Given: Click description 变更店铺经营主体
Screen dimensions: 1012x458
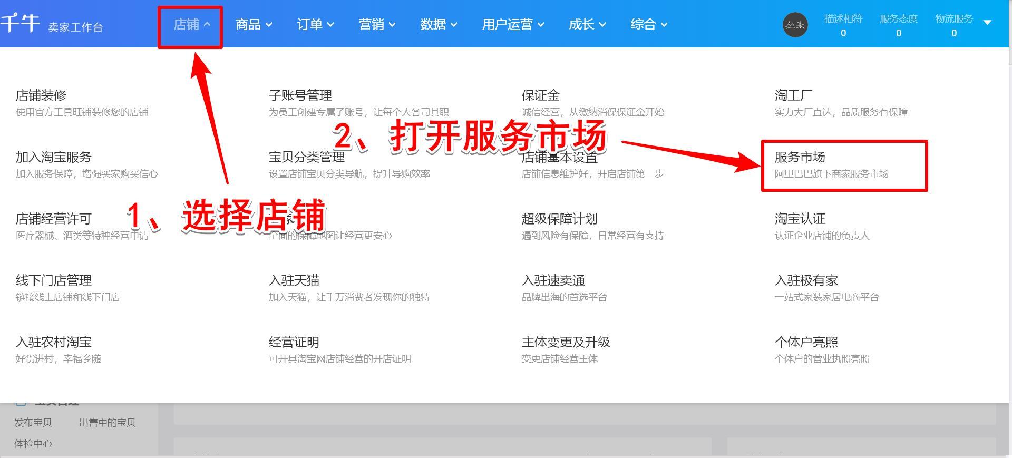Looking at the screenshot, I should click(x=560, y=359).
